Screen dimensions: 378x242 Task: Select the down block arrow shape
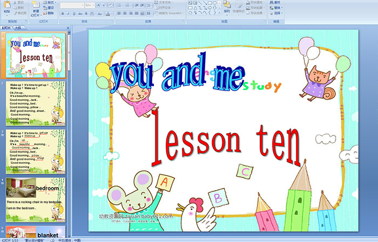click(x=215, y=8)
